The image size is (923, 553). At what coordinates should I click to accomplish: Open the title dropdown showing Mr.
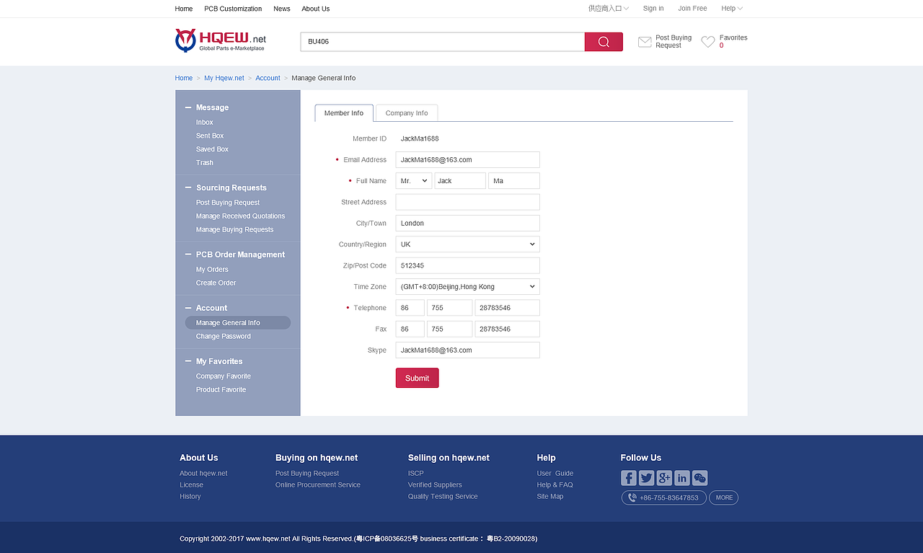click(x=414, y=181)
